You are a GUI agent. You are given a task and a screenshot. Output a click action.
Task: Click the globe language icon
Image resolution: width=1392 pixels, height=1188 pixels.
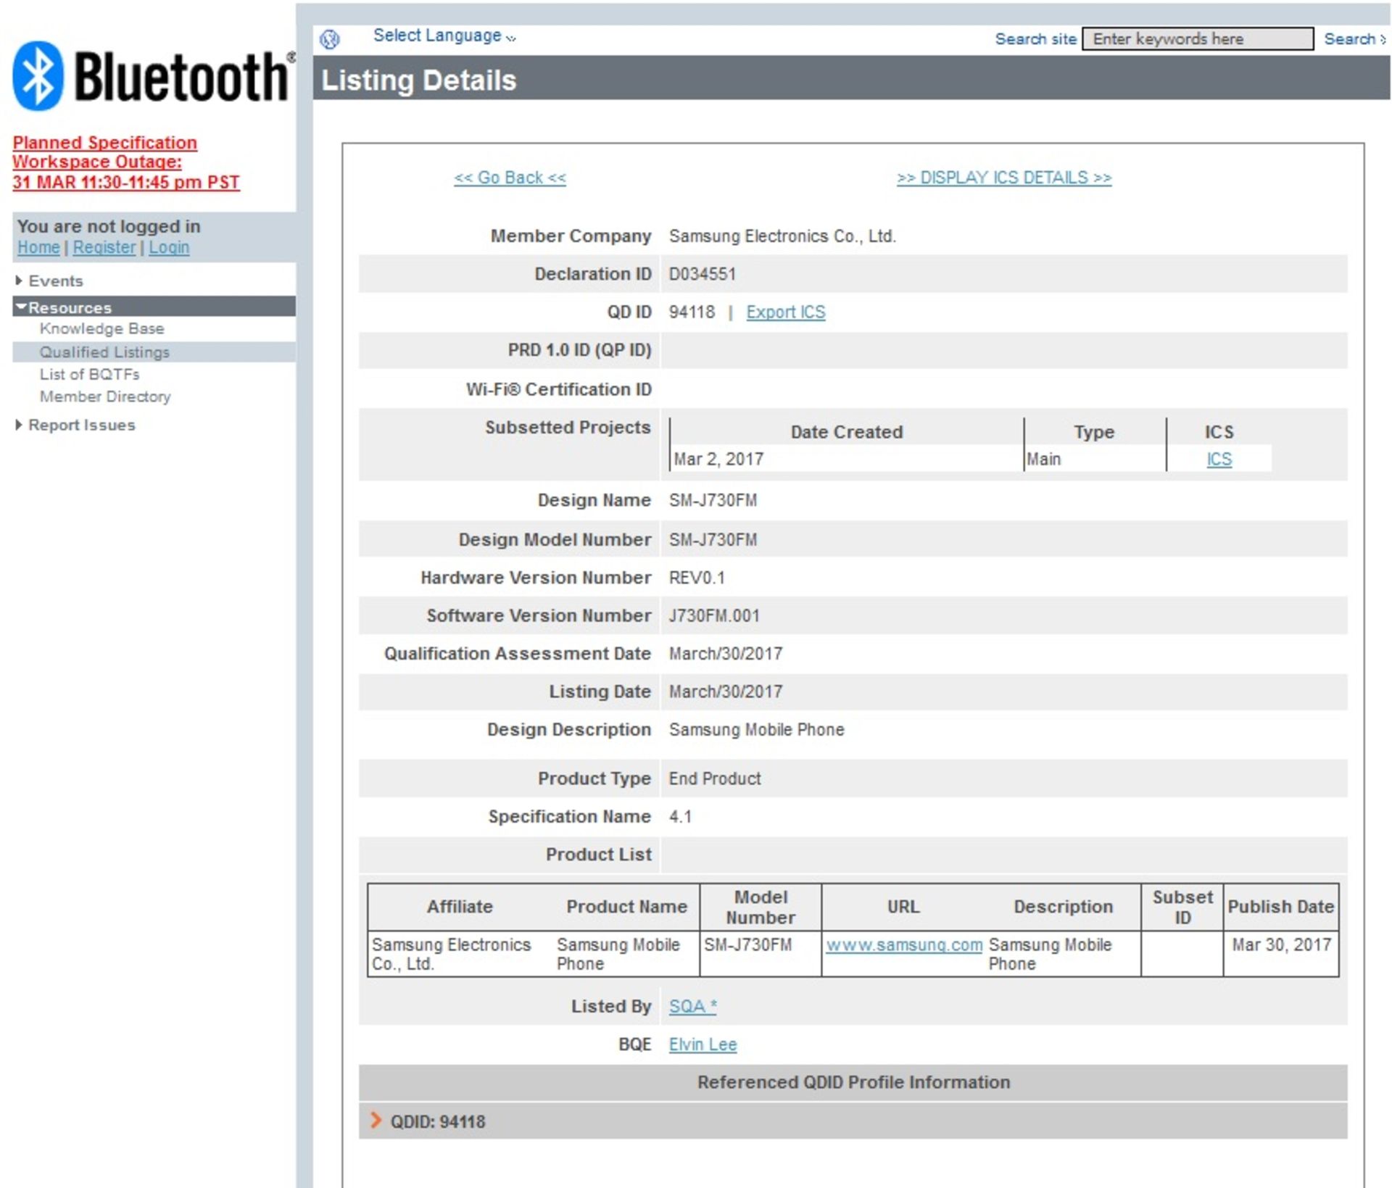coord(330,39)
